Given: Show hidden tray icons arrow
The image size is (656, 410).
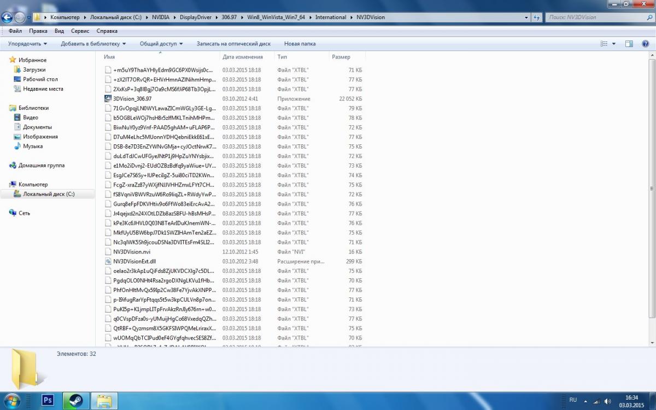Looking at the screenshot, I should tap(585, 401).
